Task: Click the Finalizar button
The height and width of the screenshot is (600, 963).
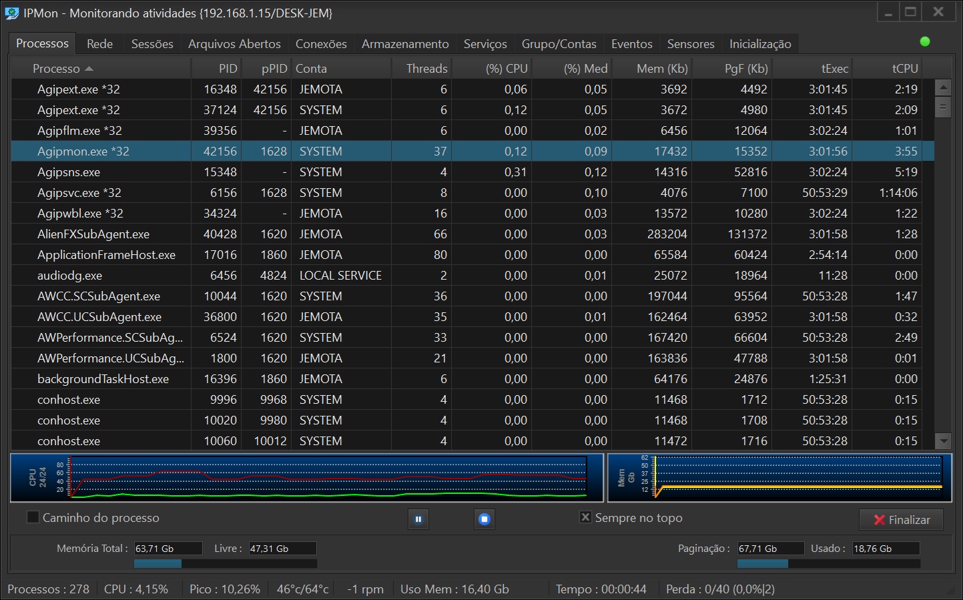Action: (x=901, y=520)
